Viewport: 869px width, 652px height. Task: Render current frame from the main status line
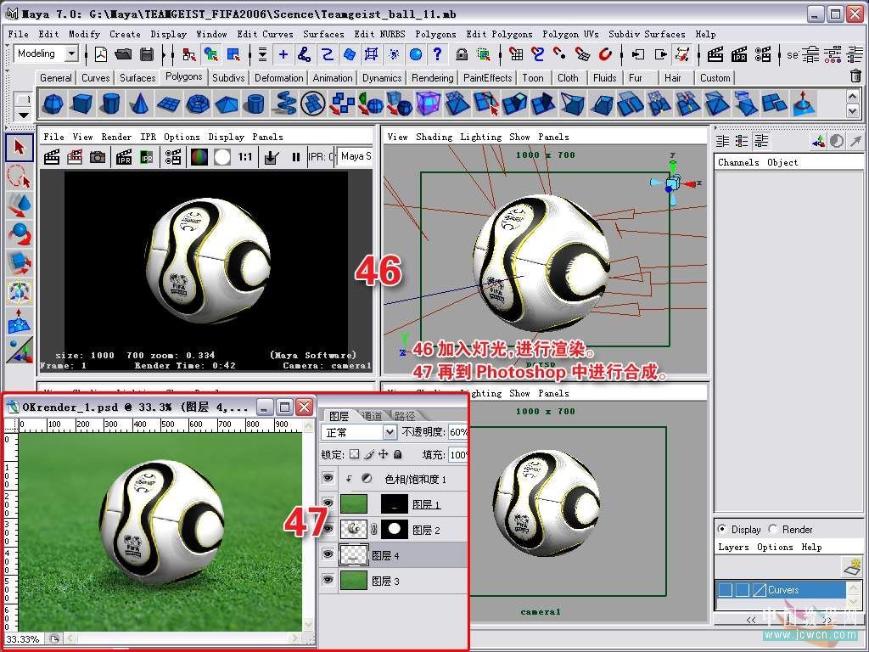coord(716,54)
